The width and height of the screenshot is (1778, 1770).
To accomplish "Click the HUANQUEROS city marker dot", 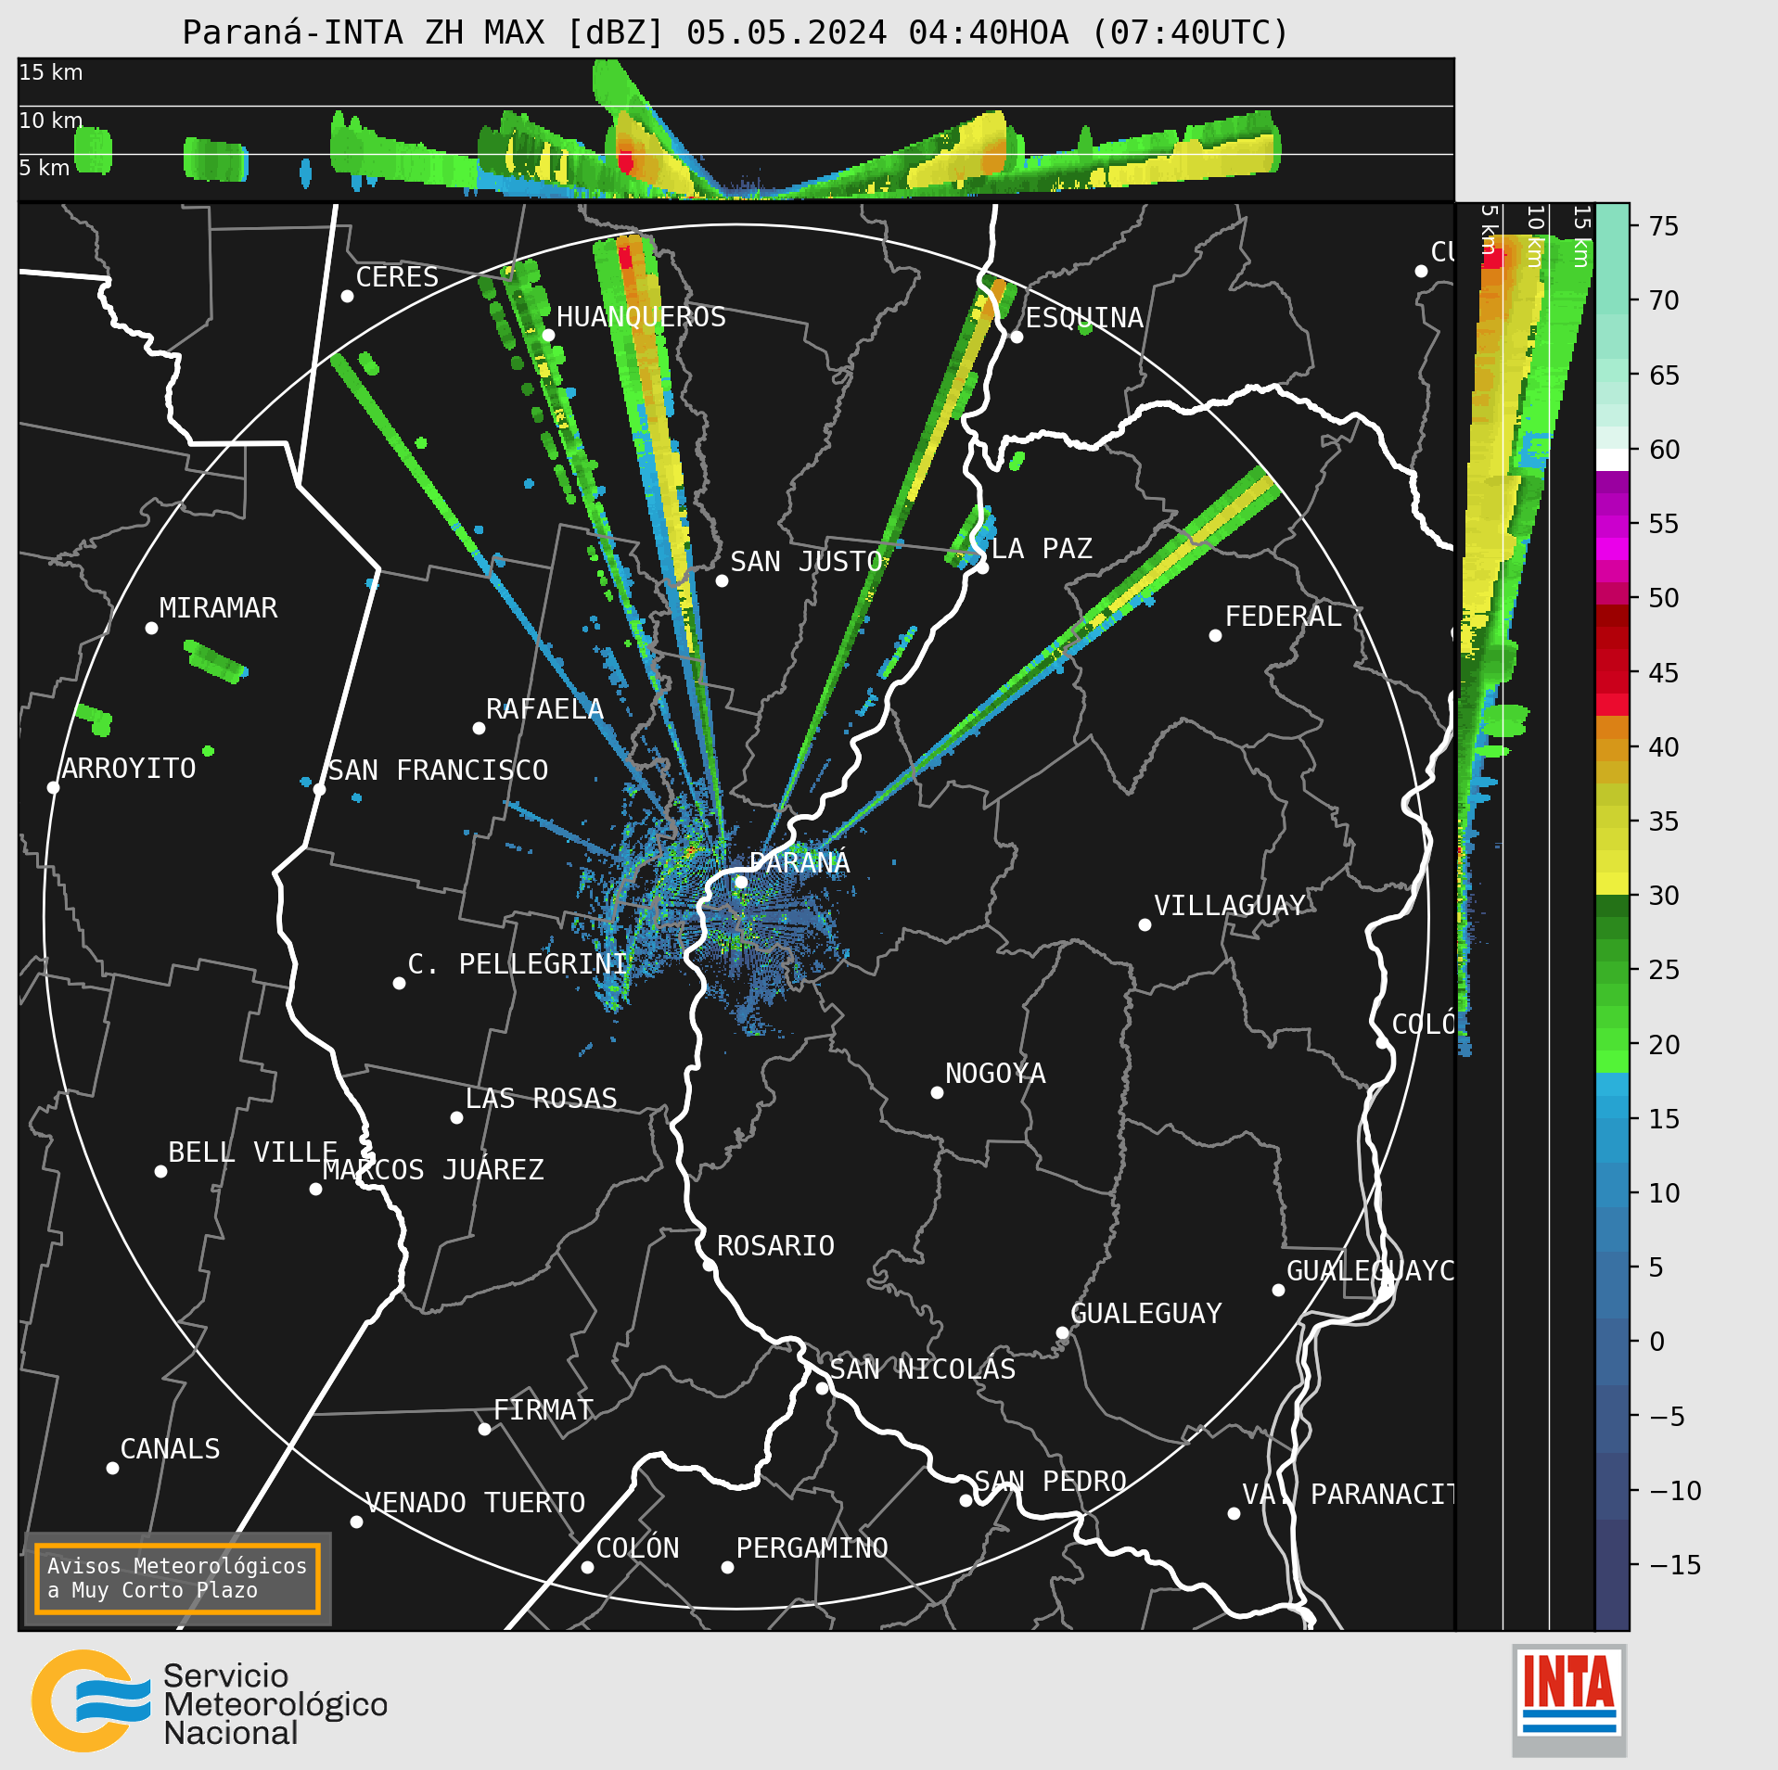I will [548, 335].
